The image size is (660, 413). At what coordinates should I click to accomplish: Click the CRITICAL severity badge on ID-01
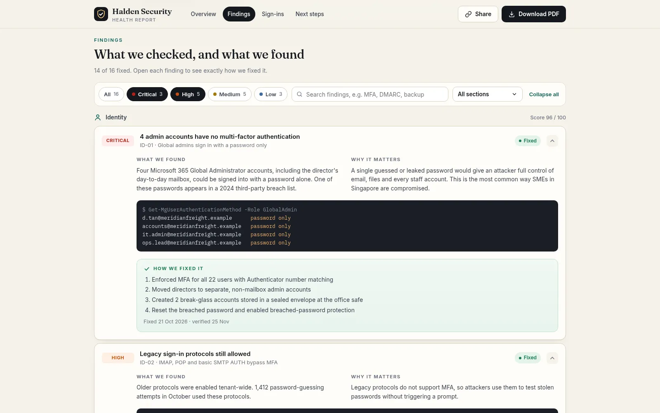[118, 141]
